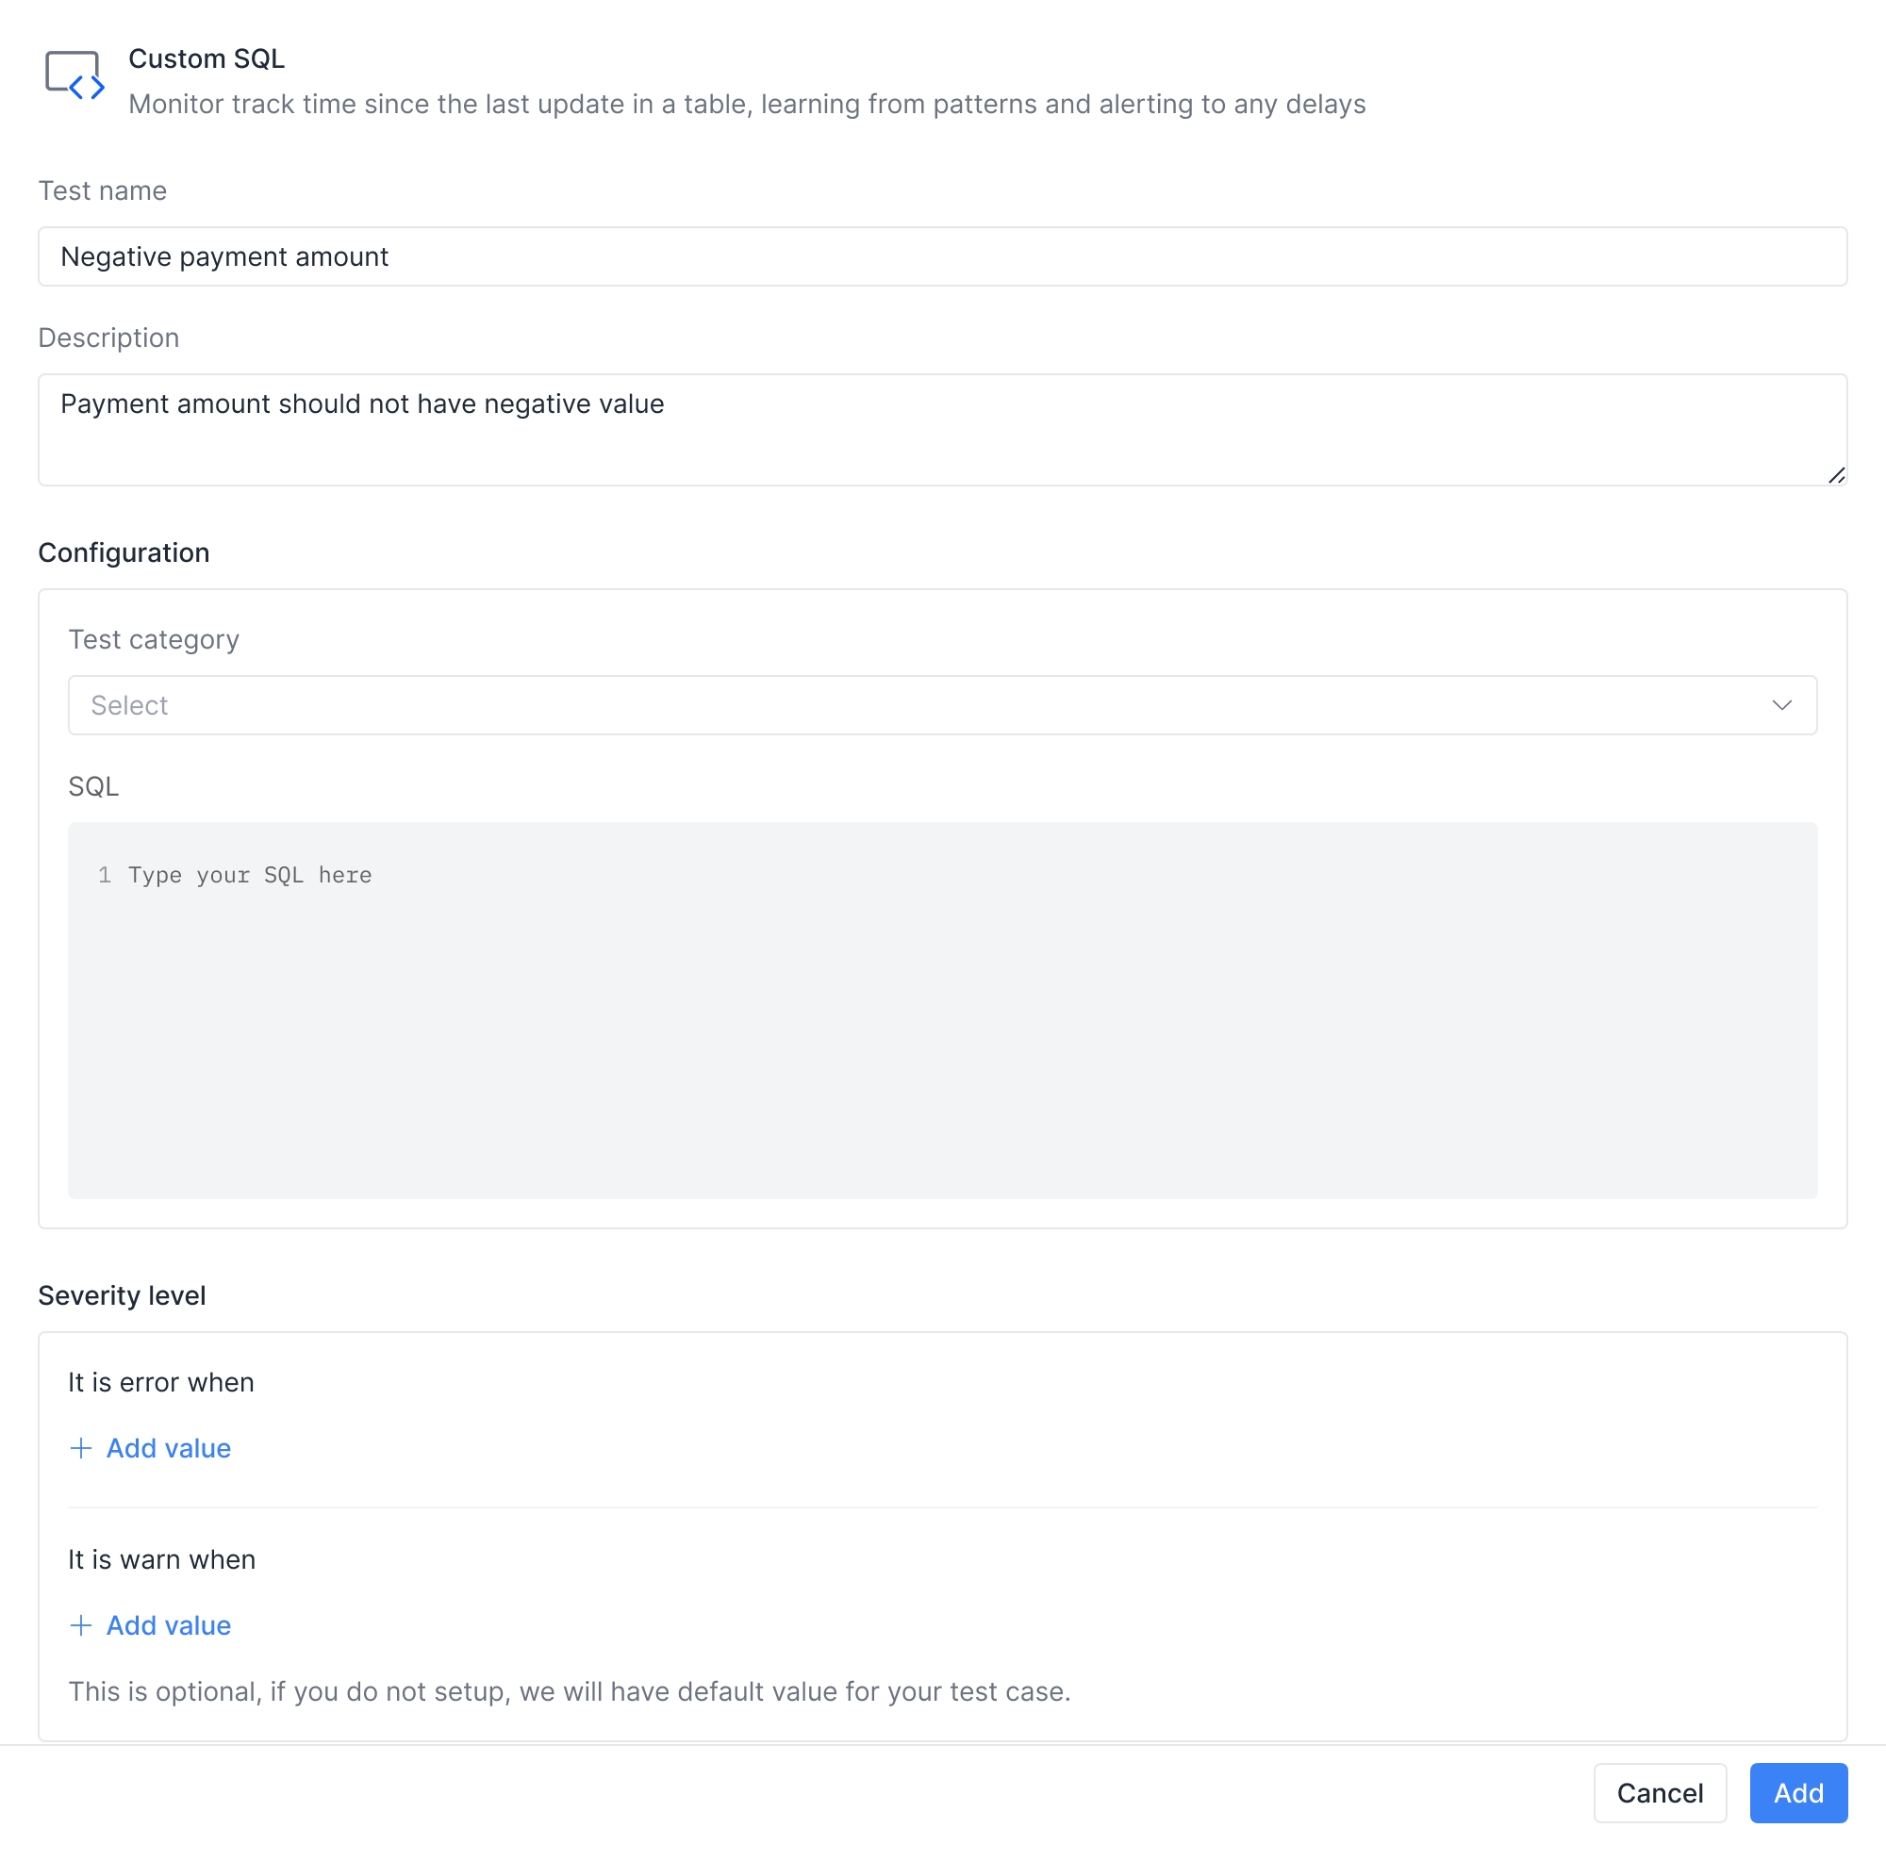Add value text link for error severity

(x=168, y=1448)
